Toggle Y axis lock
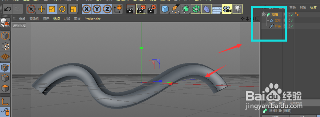The height and width of the screenshot is (117, 320). click(97, 9)
